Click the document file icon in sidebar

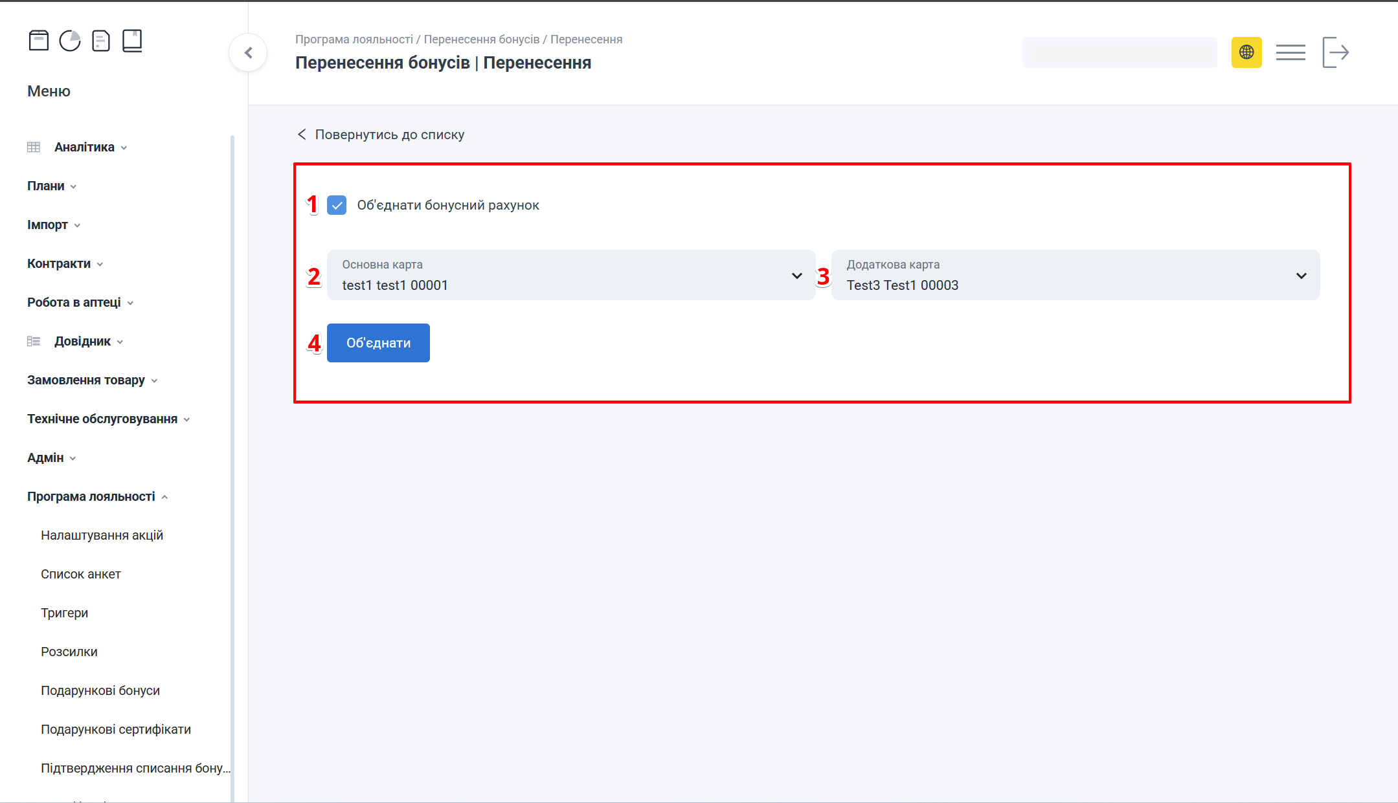[101, 41]
